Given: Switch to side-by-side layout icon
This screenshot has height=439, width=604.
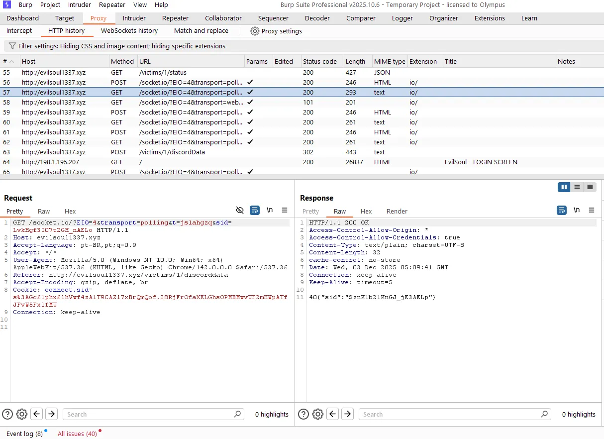Looking at the screenshot, I should click(564, 187).
